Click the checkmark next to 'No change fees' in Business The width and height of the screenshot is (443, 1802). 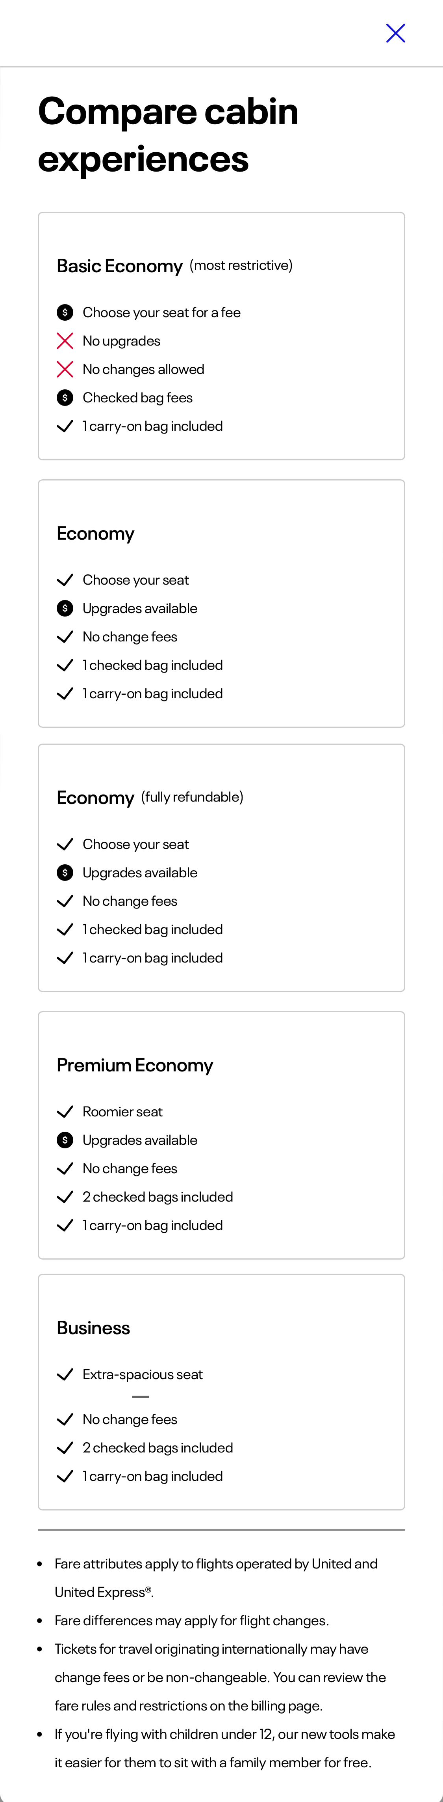click(x=65, y=1419)
